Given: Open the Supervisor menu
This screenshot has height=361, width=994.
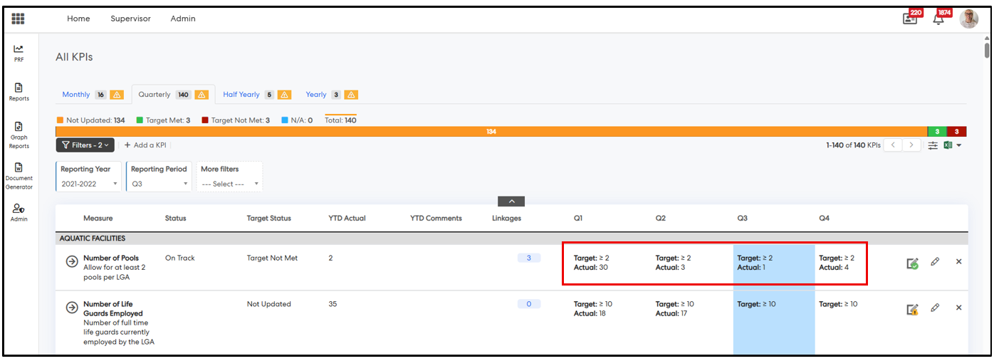Looking at the screenshot, I should coord(130,19).
